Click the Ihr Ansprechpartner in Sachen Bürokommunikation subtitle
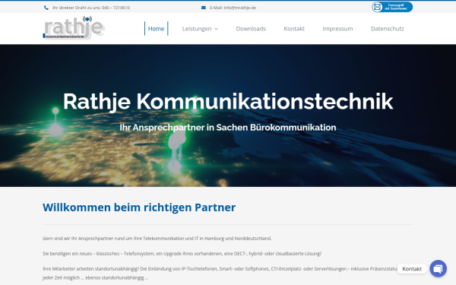 [228, 128]
